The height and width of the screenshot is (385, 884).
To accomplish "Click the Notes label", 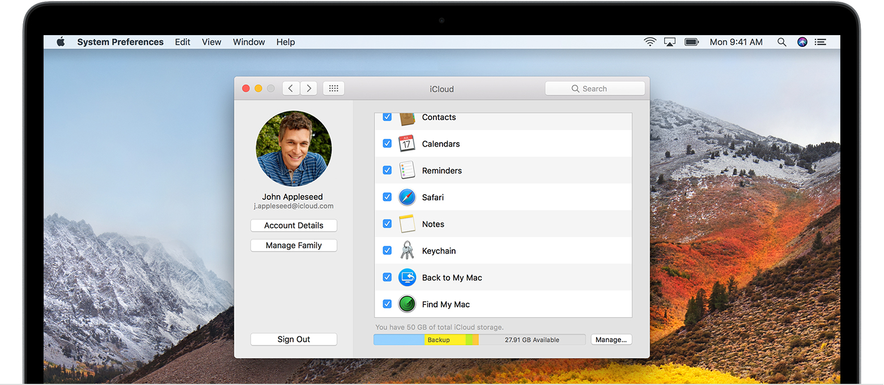I will [433, 224].
